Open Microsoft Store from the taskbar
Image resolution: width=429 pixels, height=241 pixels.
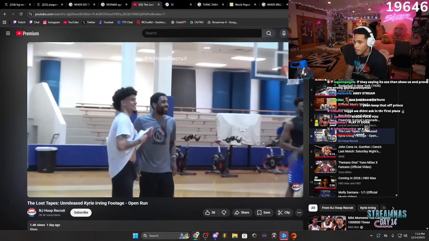point(245,236)
